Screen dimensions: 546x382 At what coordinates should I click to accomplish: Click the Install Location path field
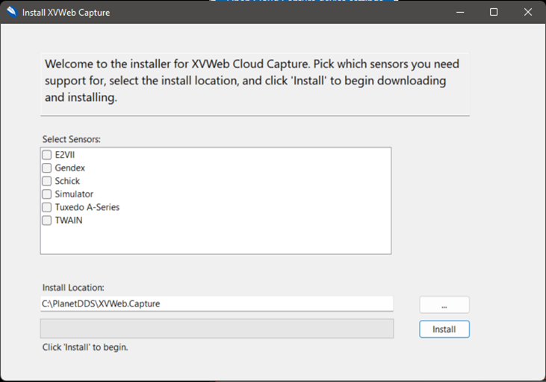click(217, 304)
